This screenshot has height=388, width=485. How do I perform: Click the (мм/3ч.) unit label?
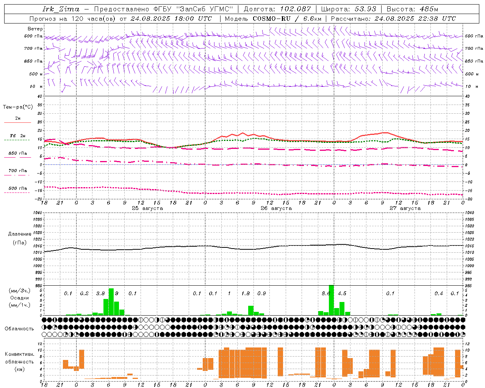coord(20,291)
